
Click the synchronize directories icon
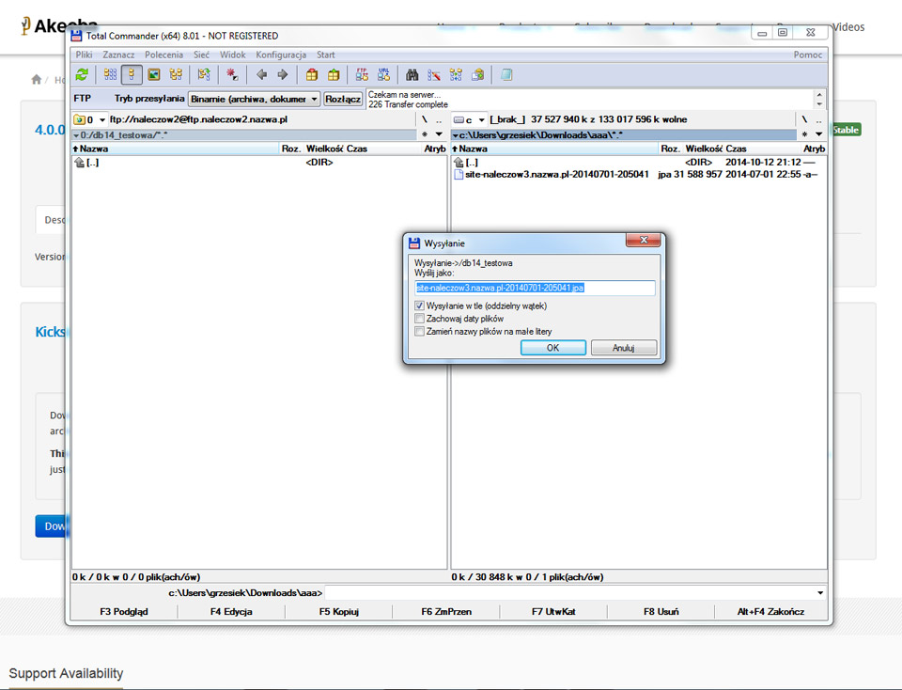(456, 75)
